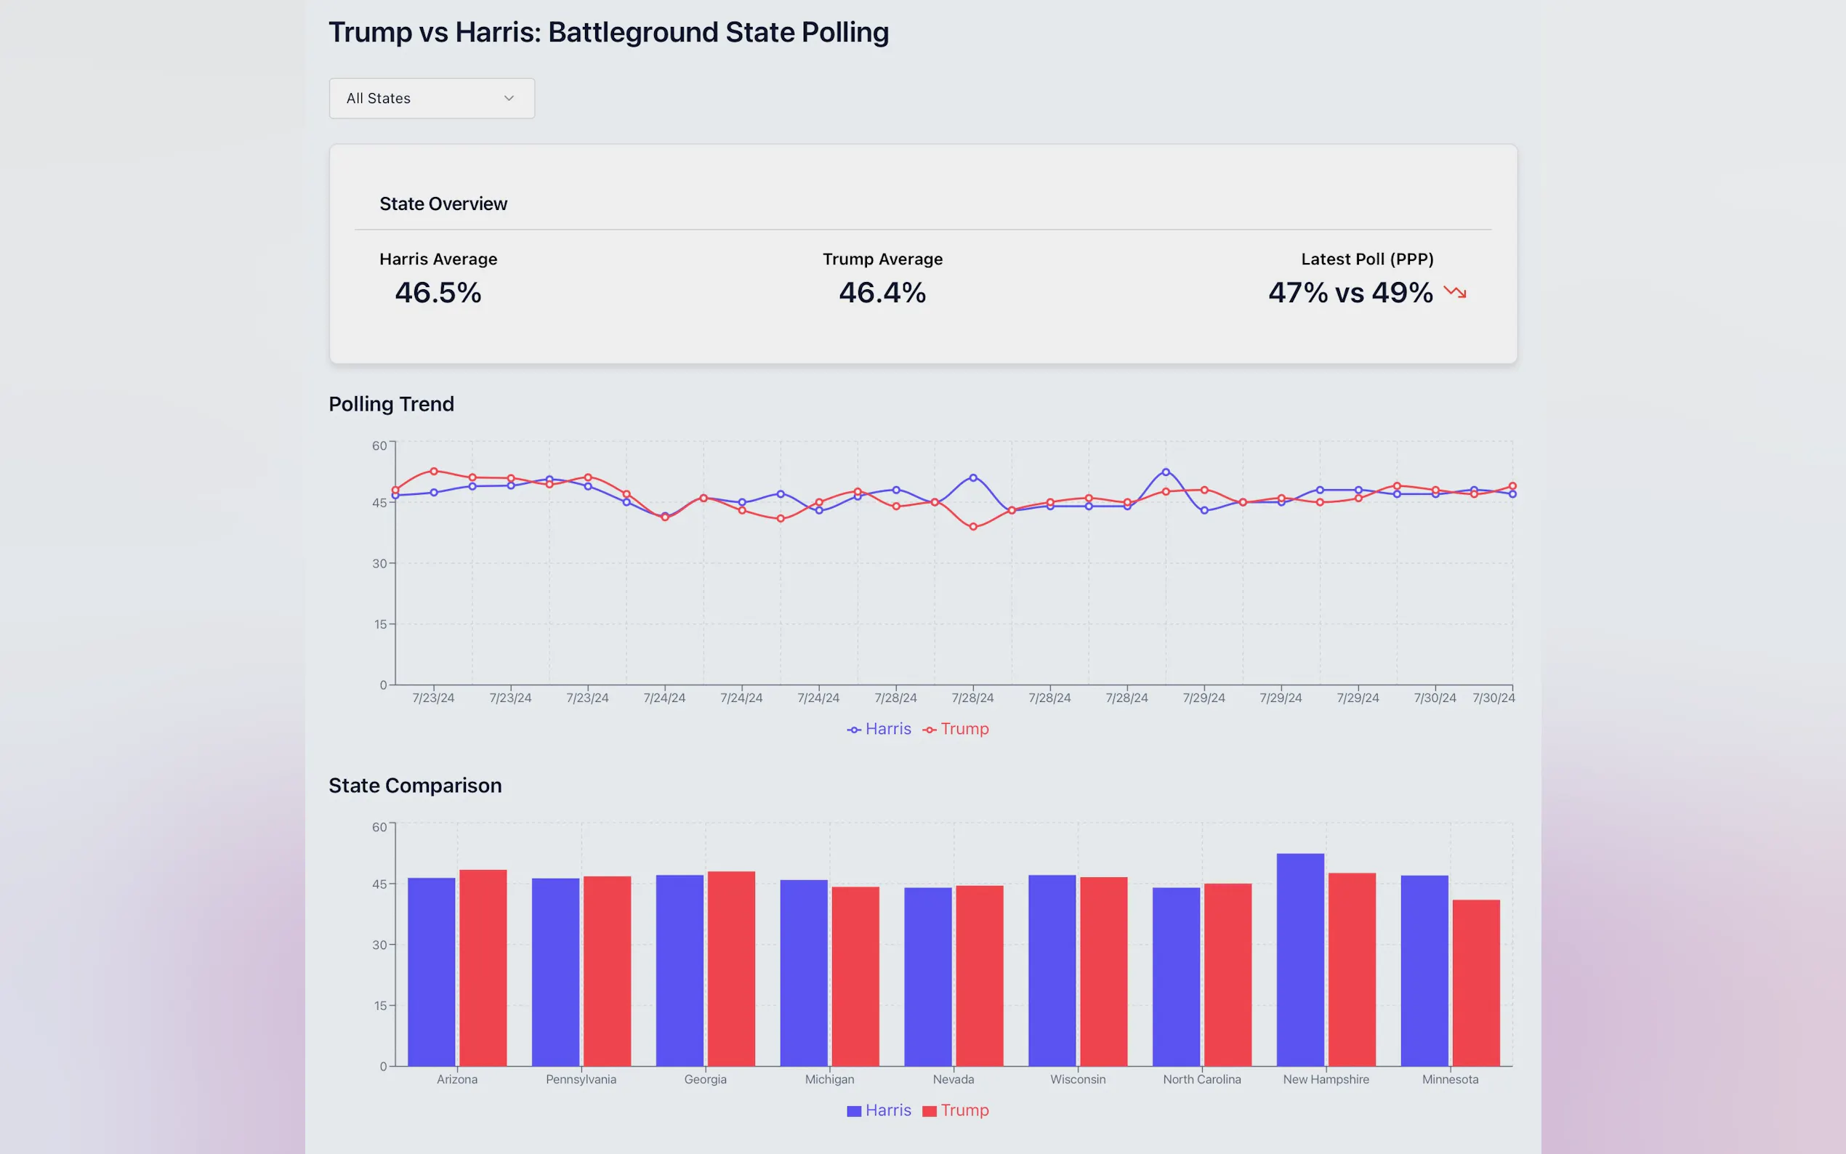Click the chevron arrow in state selector
This screenshot has height=1154, width=1846.
click(509, 98)
